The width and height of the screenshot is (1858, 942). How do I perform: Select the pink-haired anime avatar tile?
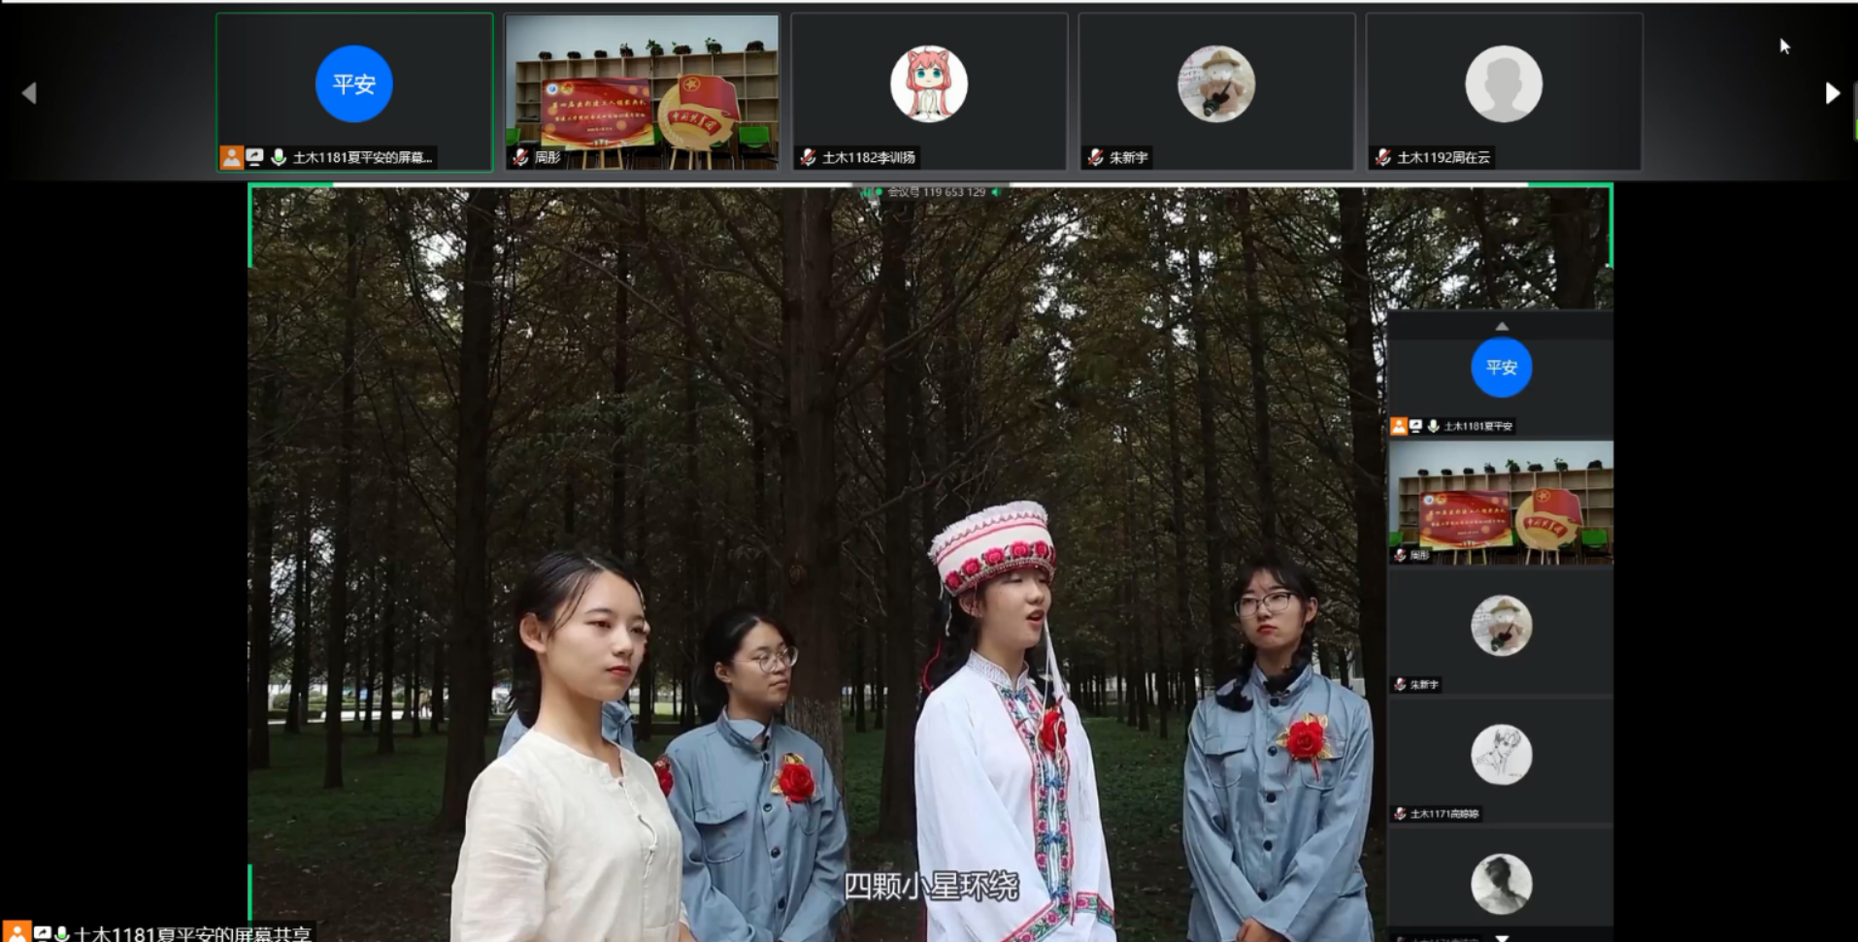pyautogui.click(x=928, y=84)
